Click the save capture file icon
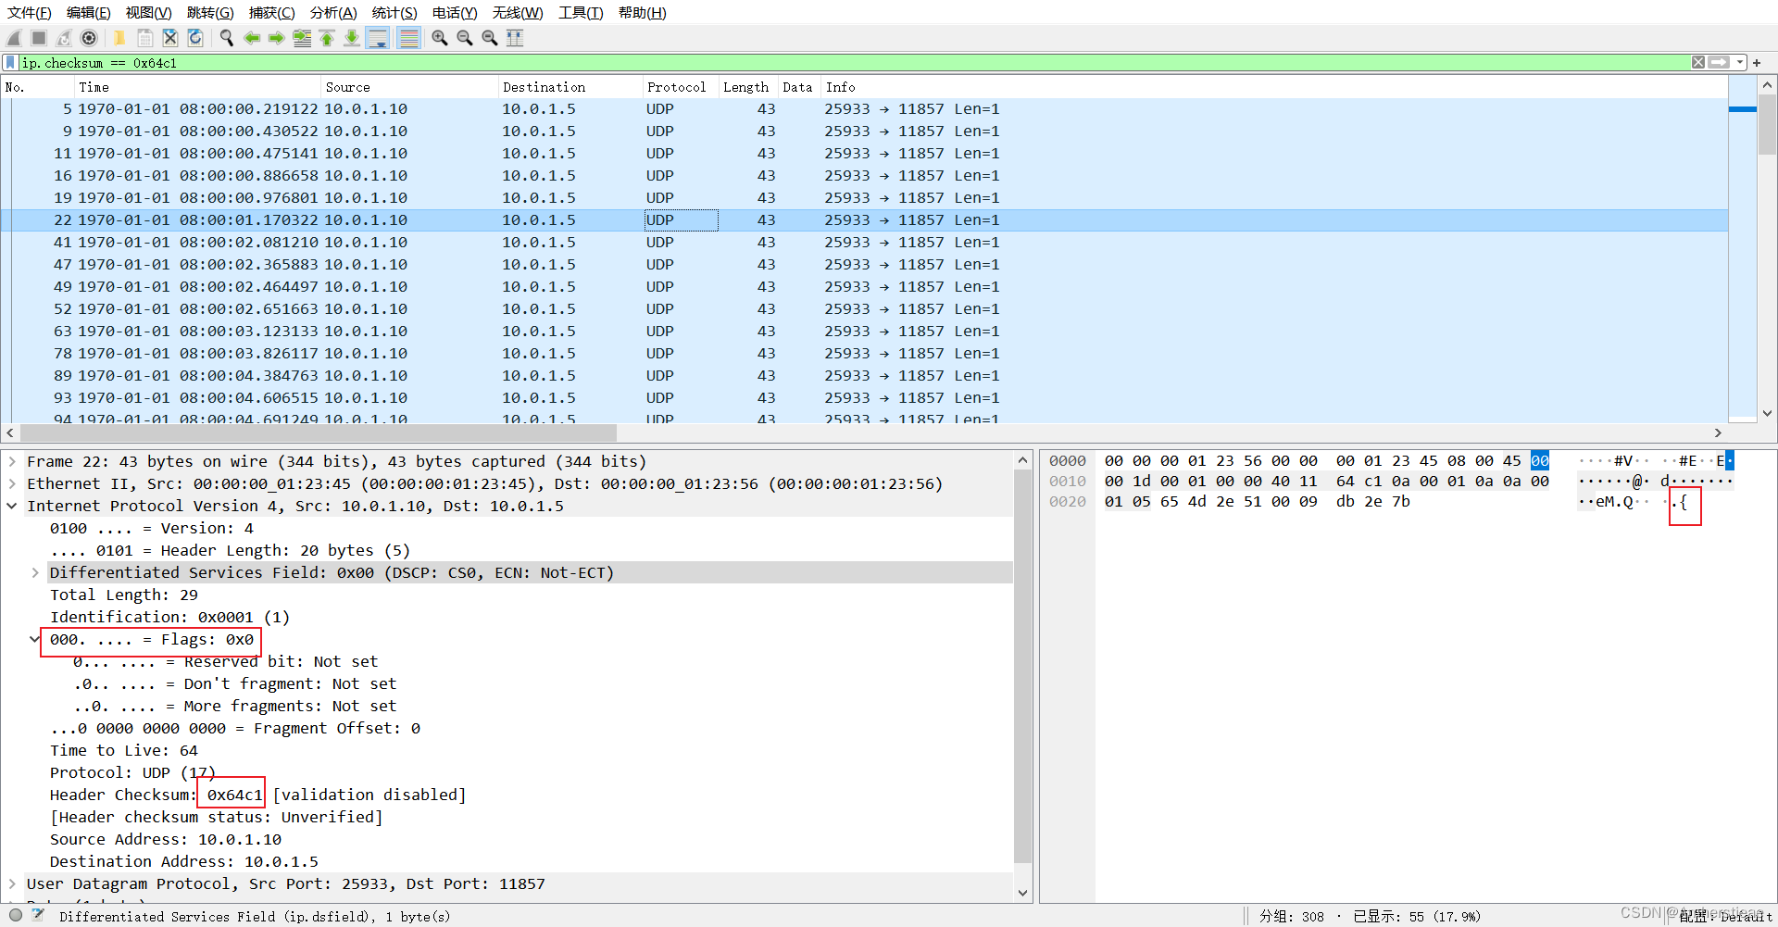The height and width of the screenshot is (927, 1778). (144, 38)
